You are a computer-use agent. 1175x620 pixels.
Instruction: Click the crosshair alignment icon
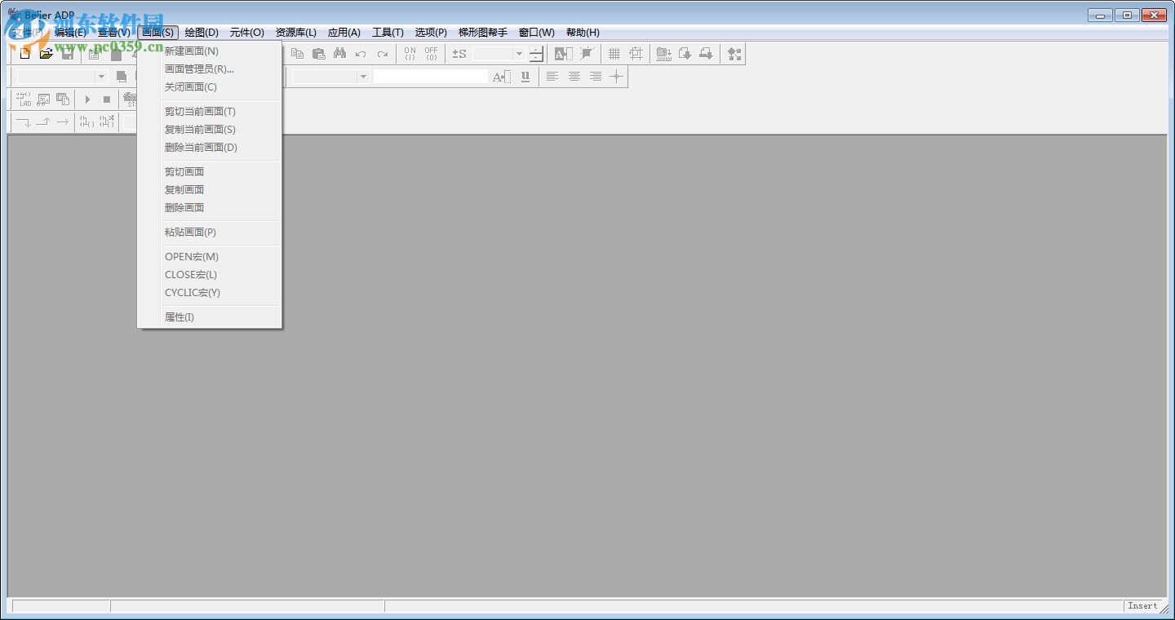click(617, 77)
